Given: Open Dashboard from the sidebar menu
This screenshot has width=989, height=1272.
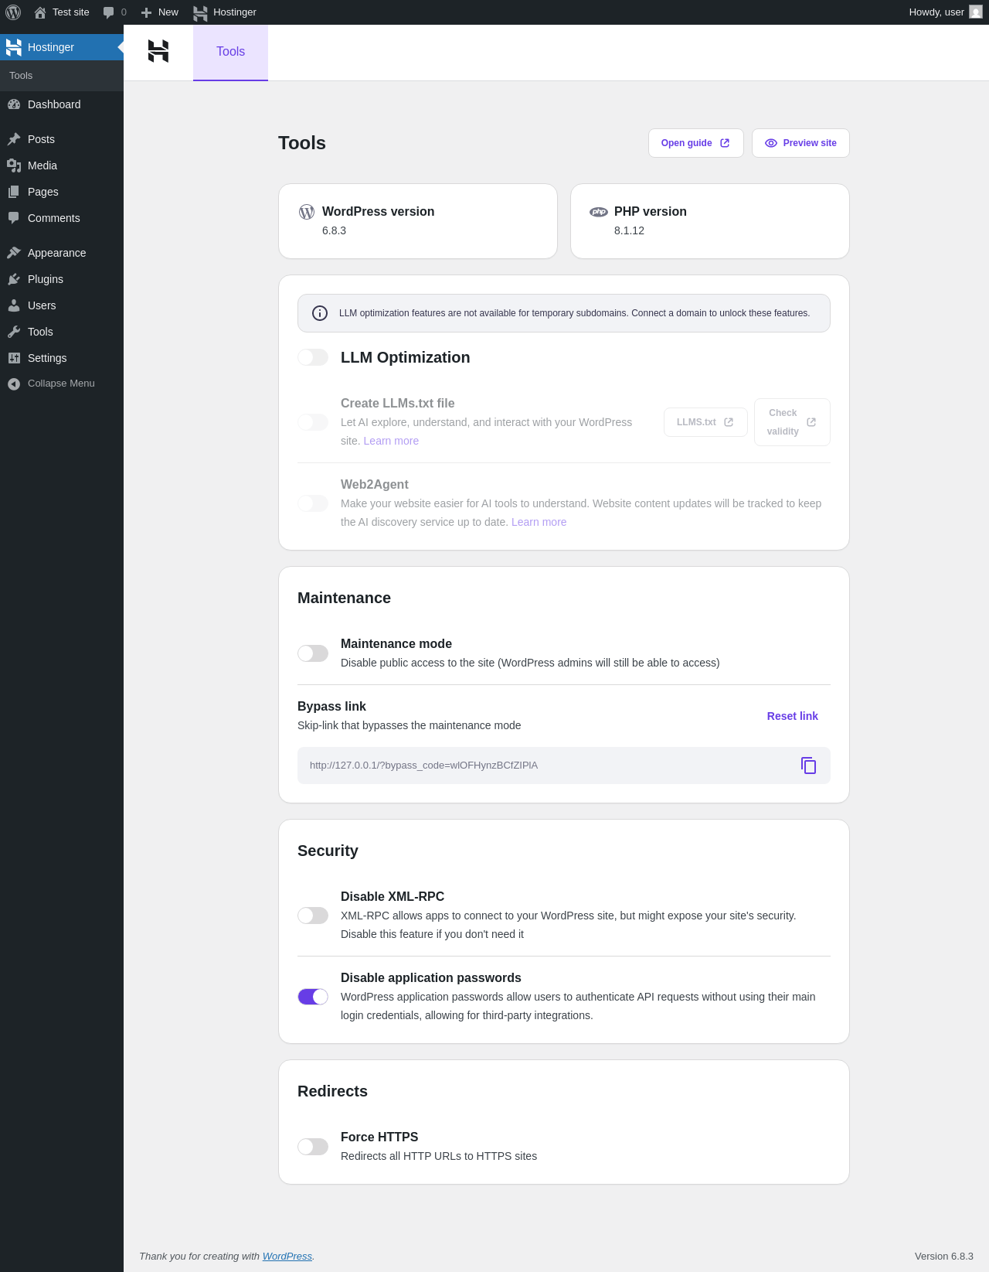Looking at the screenshot, I should (54, 104).
